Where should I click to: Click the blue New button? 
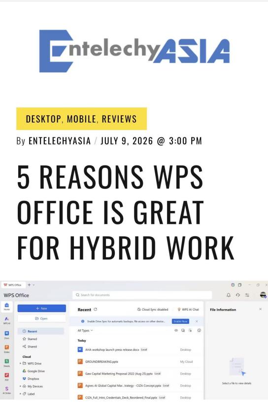[x=41, y=308]
